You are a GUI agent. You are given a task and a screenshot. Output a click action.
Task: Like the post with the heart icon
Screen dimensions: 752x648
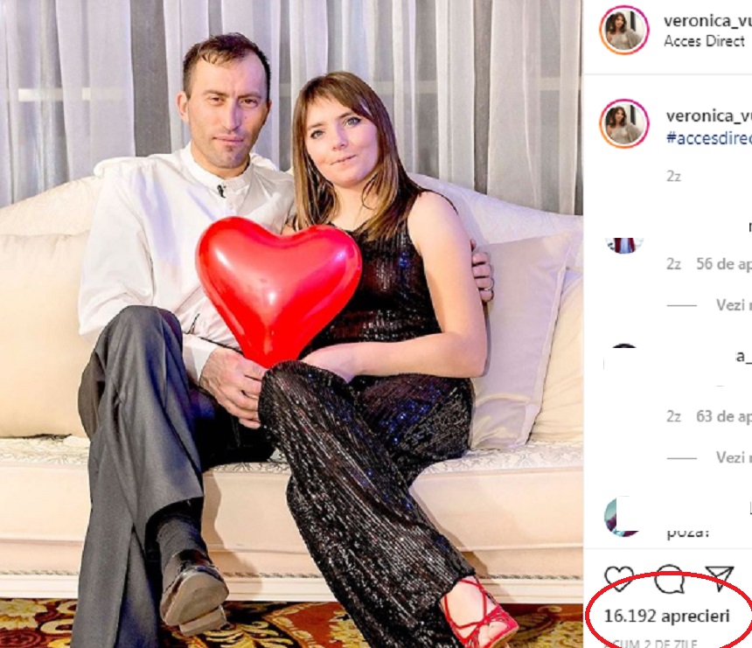click(619, 578)
